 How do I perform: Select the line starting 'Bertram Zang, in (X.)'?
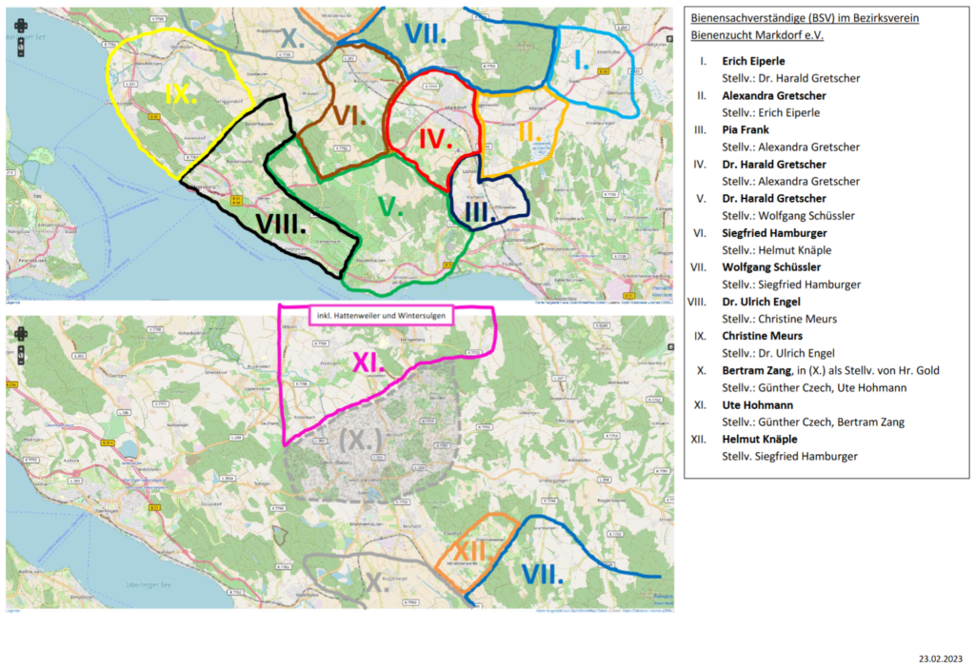point(830,370)
